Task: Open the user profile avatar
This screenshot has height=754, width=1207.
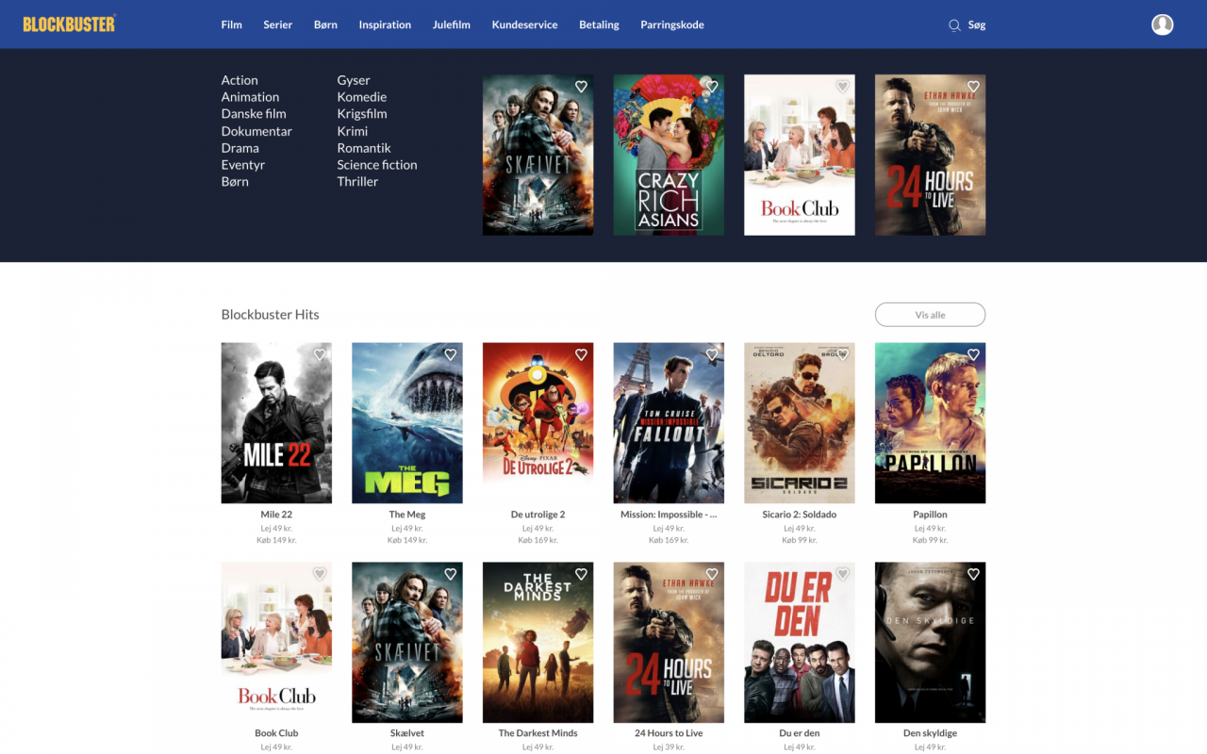Action: click(1162, 25)
